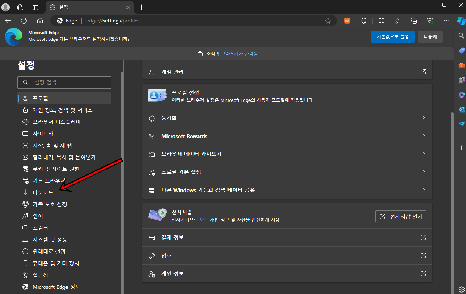This screenshot has height=294, width=466.
Task: Open 접근성 settings
Action: pyautogui.click(x=64, y=275)
